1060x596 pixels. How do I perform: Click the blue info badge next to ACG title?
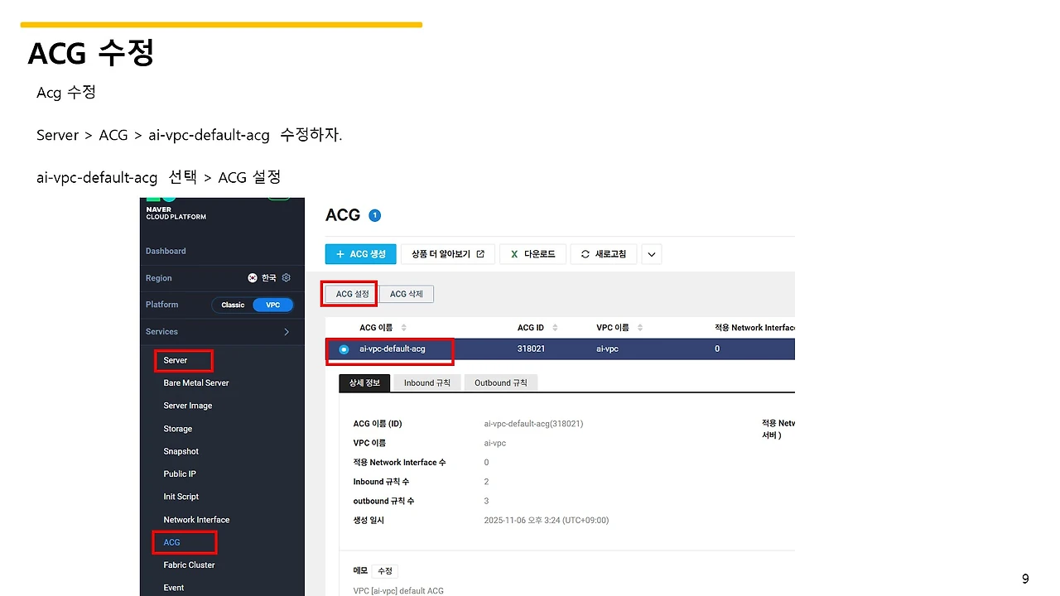point(374,215)
